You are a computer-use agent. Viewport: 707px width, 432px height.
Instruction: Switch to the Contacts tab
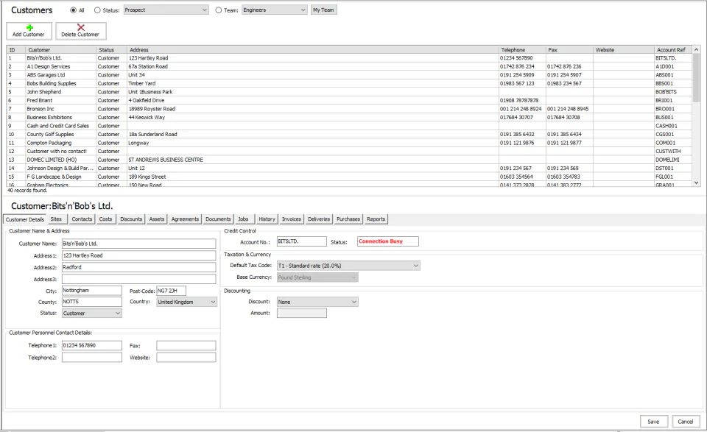click(x=82, y=219)
